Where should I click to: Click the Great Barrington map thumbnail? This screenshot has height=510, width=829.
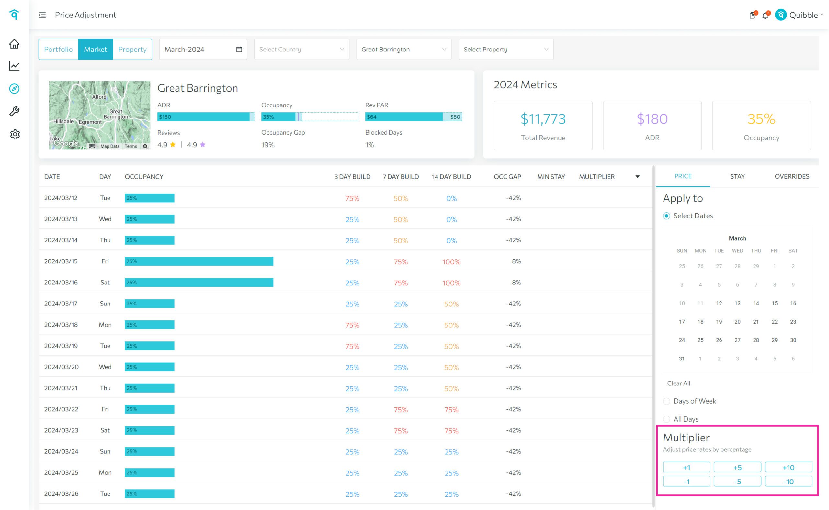click(x=99, y=115)
